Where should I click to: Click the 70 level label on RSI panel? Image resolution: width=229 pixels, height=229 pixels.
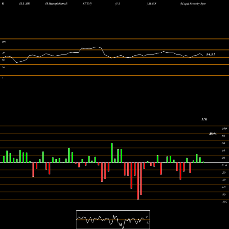[3, 53]
